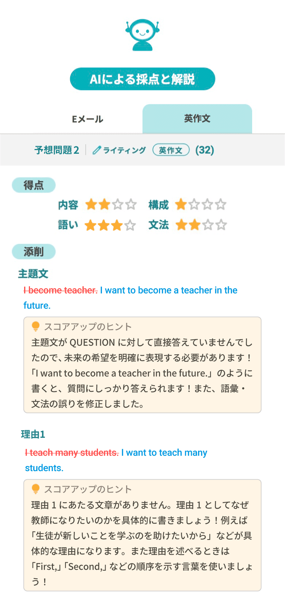Click the second star of 文法
Viewport: 285px width, 604px height.
point(194,225)
